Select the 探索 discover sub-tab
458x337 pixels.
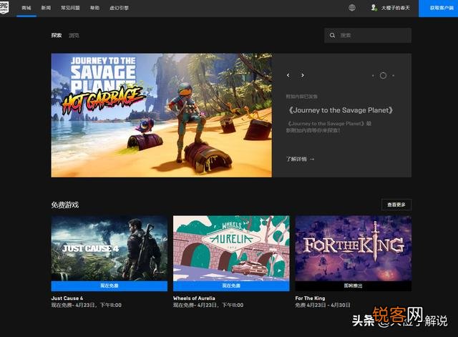point(57,35)
